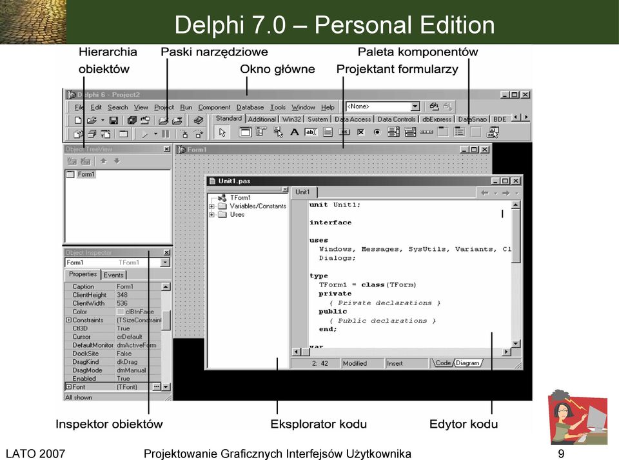Click the Save All toolbar icon
The height and width of the screenshot is (460, 619).
pos(132,120)
